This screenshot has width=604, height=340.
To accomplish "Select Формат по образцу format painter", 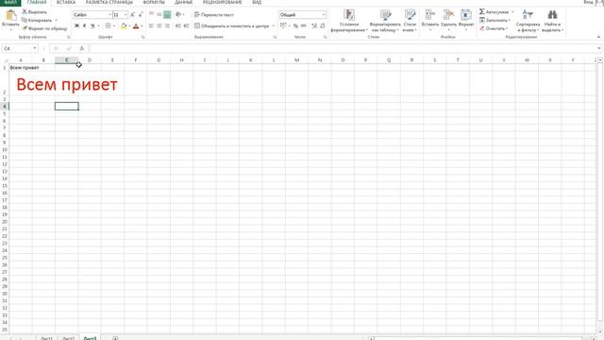I will click(x=44, y=28).
